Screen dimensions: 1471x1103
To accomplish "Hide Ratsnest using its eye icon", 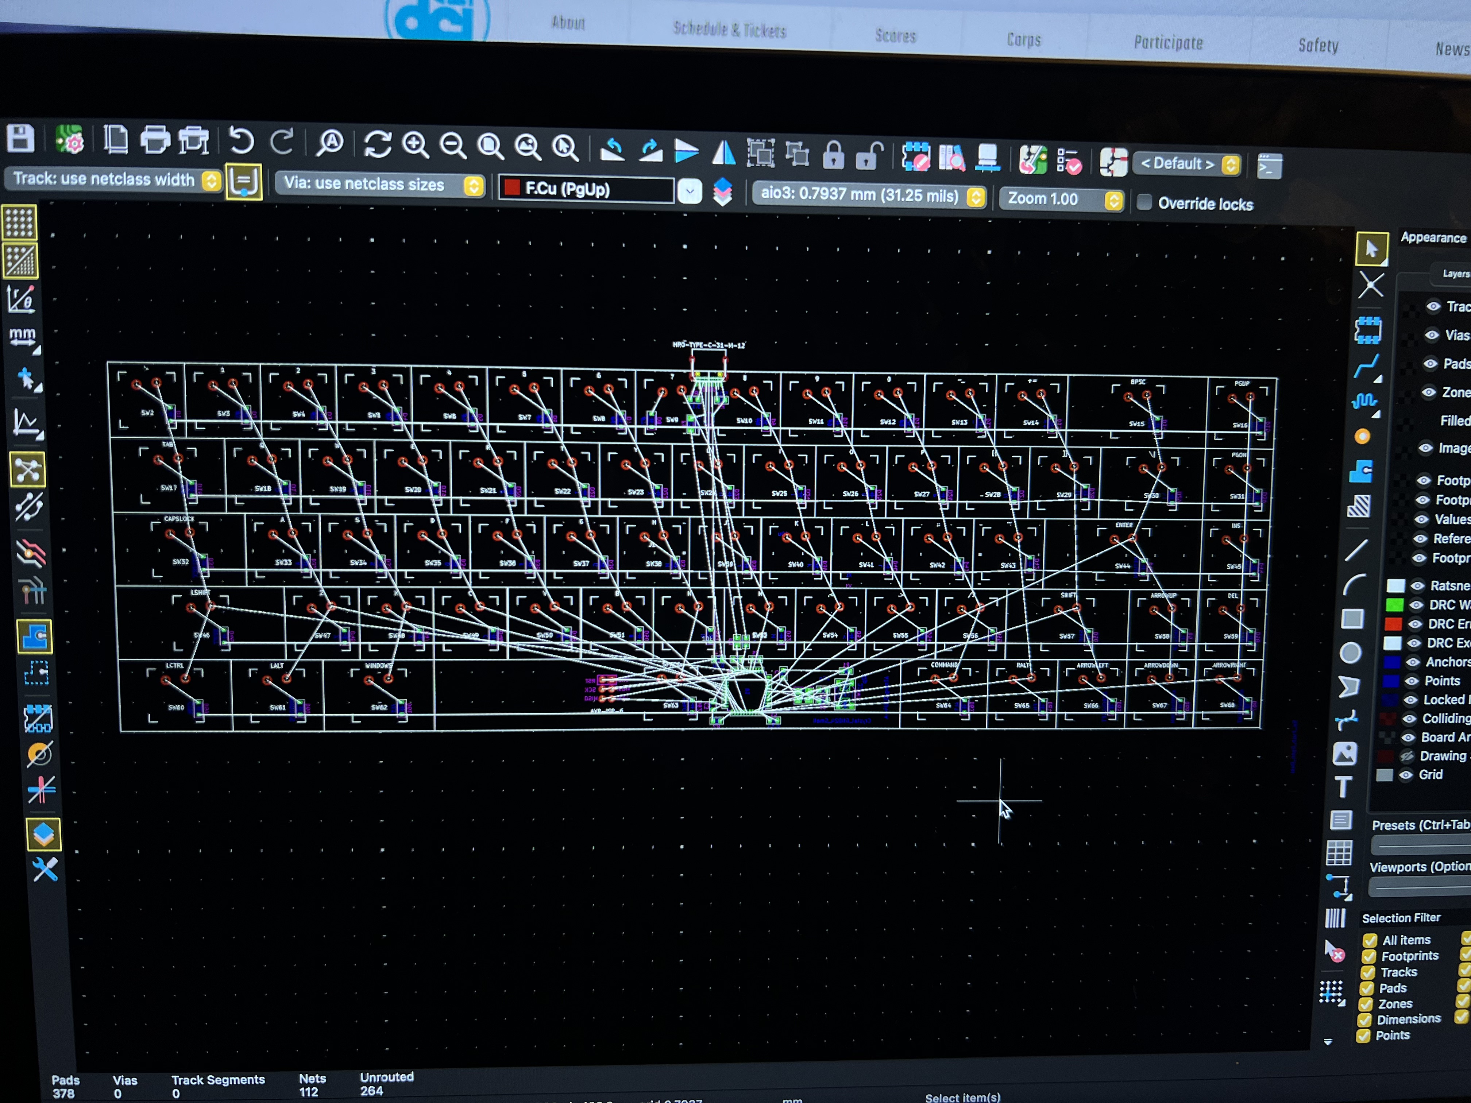I will 1418,586.
